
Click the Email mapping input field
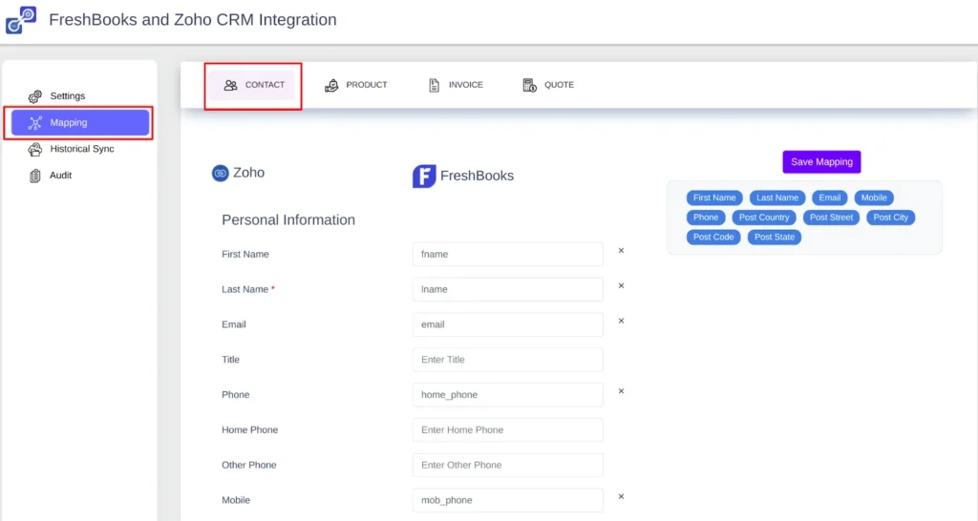coord(508,324)
